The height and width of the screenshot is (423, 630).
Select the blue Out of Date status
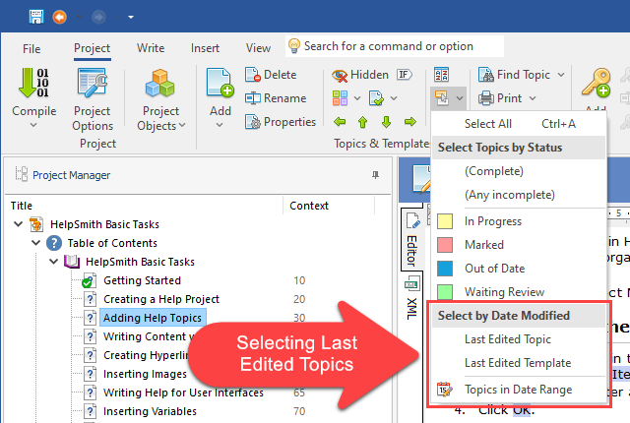[519, 269]
